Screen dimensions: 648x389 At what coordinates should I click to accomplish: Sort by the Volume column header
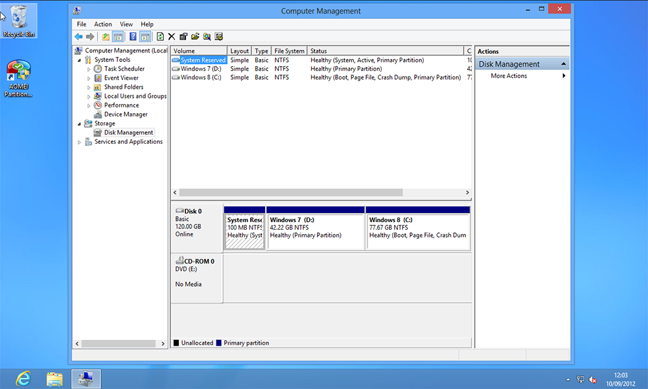(199, 50)
